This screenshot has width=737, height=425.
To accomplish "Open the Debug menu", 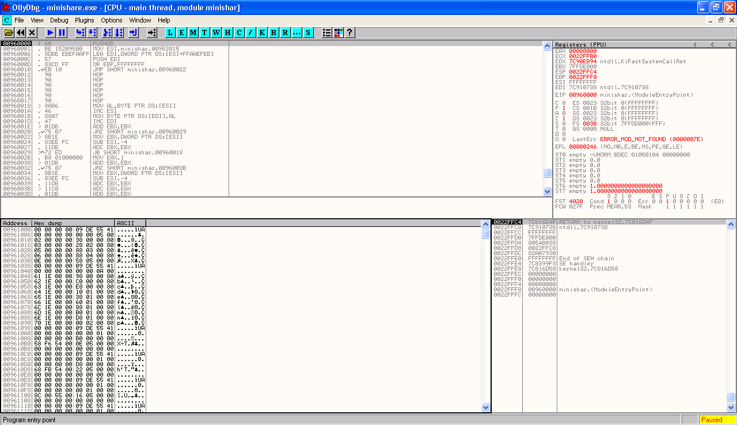I will pyautogui.click(x=59, y=20).
